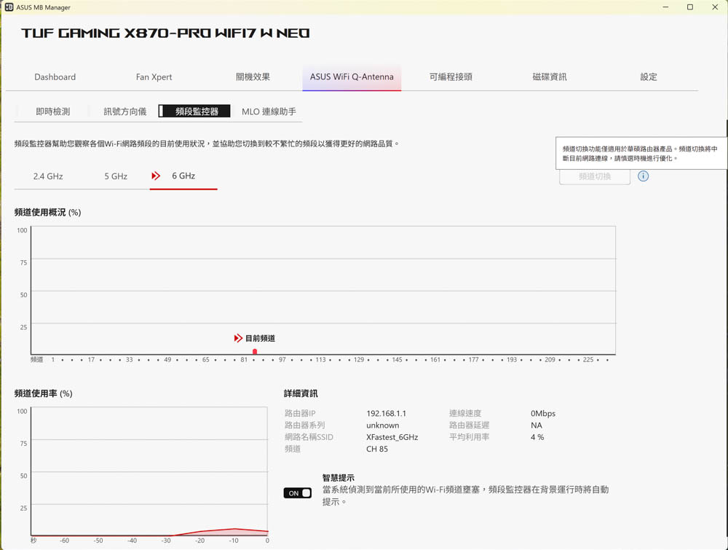Switch to the 訊號方向儀 sub-tab

(x=124, y=111)
